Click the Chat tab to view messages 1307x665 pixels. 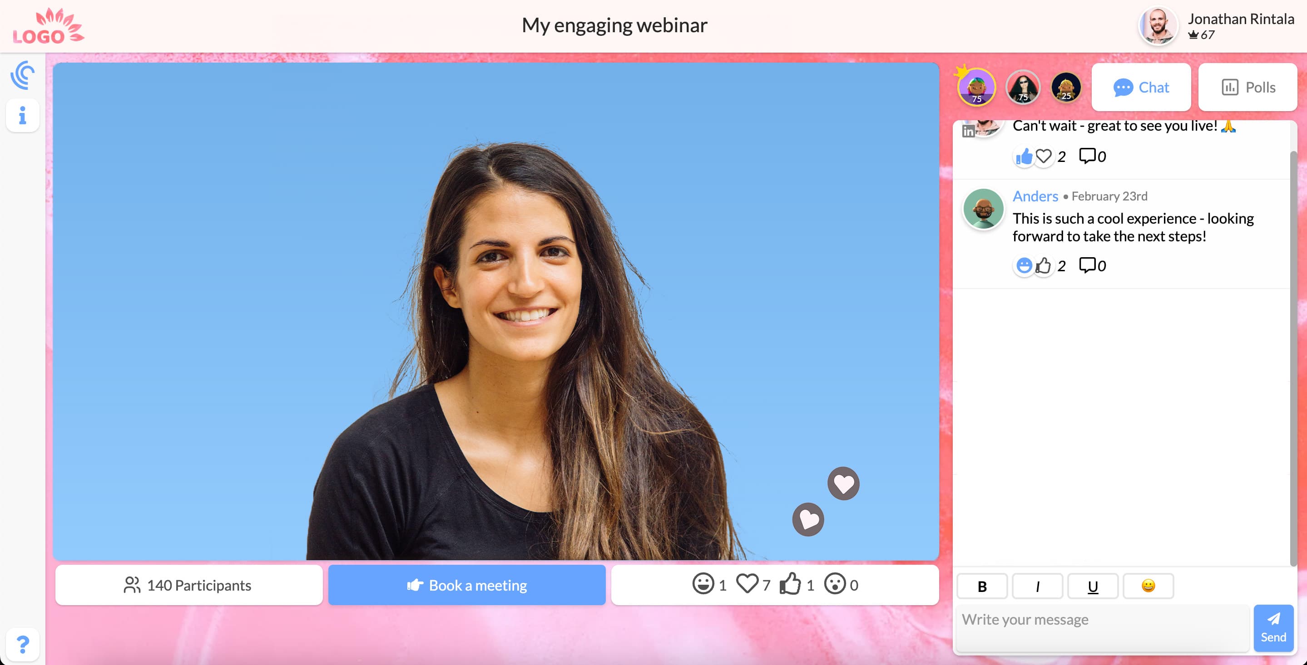click(x=1142, y=87)
